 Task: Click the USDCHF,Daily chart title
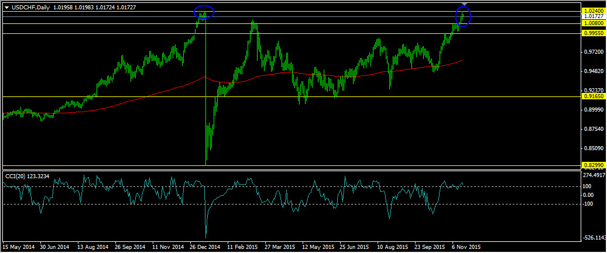(x=30, y=7)
